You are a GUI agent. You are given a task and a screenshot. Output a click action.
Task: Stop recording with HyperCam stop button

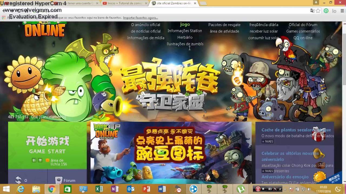coord(263,189)
